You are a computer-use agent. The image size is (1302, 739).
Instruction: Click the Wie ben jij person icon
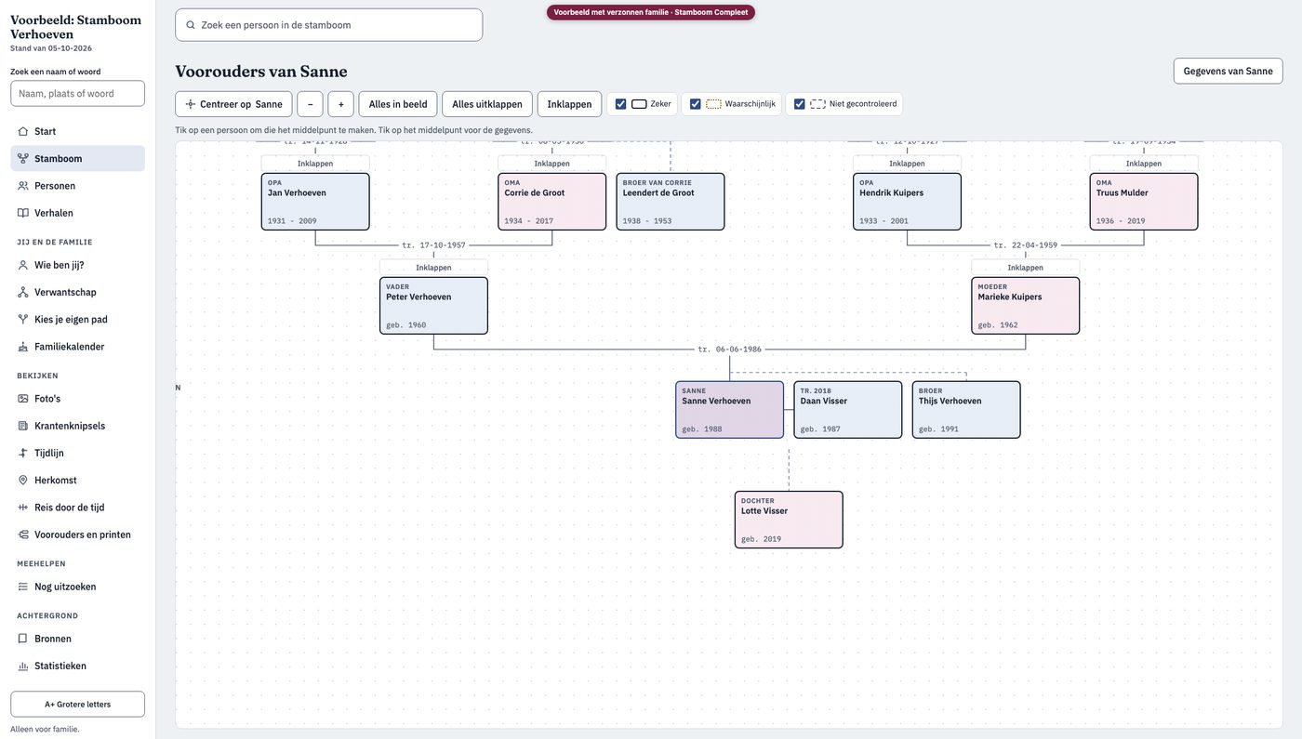point(23,265)
